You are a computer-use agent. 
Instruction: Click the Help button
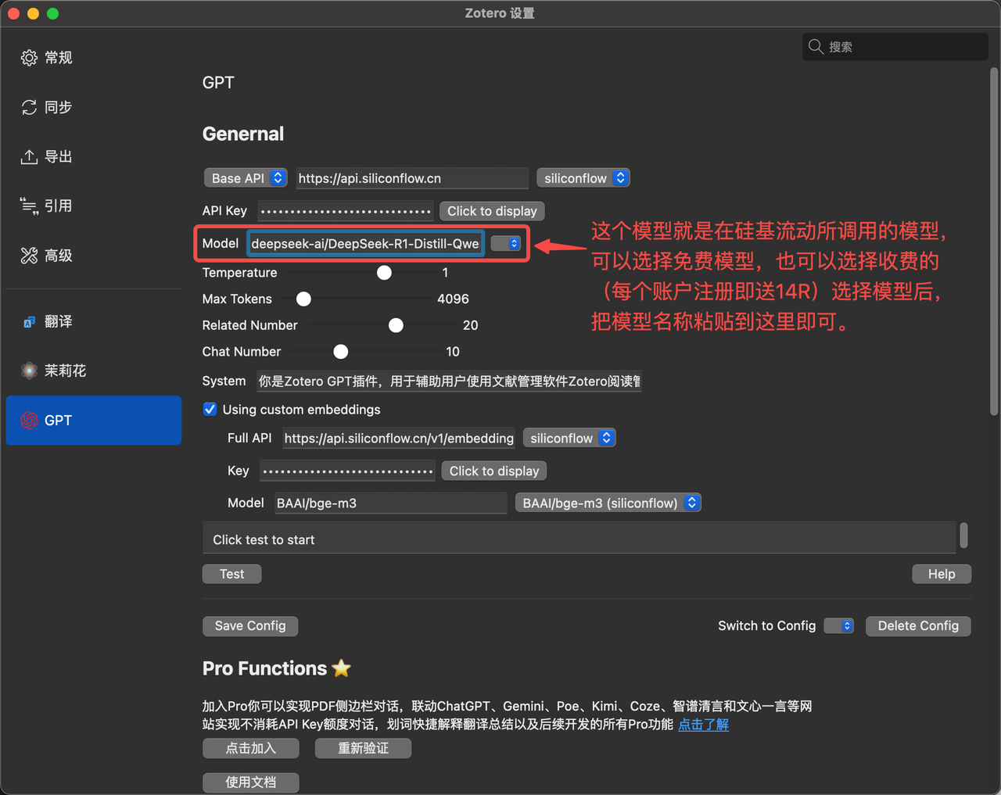point(942,574)
